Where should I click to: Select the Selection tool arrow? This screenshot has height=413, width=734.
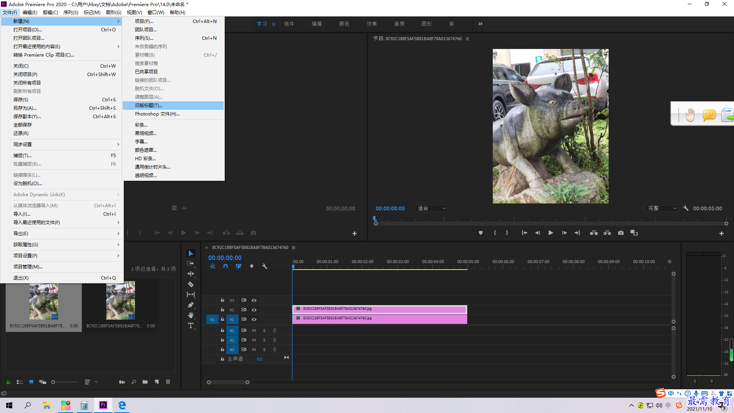point(191,254)
